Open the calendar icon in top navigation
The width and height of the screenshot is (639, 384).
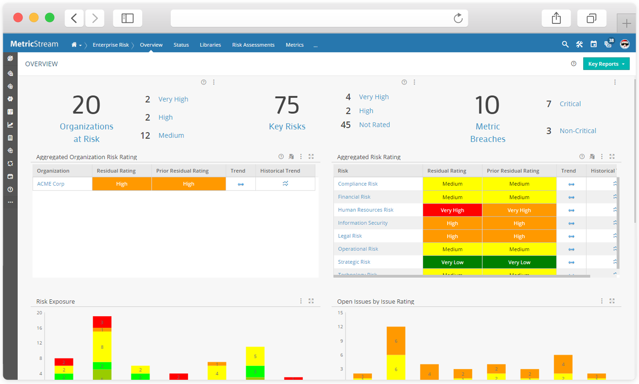pos(594,44)
